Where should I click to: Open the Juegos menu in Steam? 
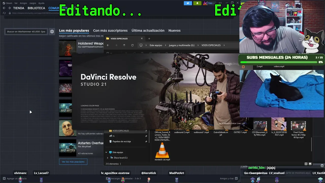[x=33, y=3]
